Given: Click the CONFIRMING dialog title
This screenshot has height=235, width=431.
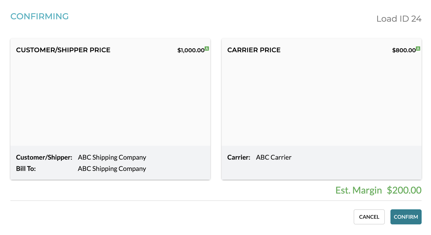Looking at the screenshot, I should coord(40,16).
